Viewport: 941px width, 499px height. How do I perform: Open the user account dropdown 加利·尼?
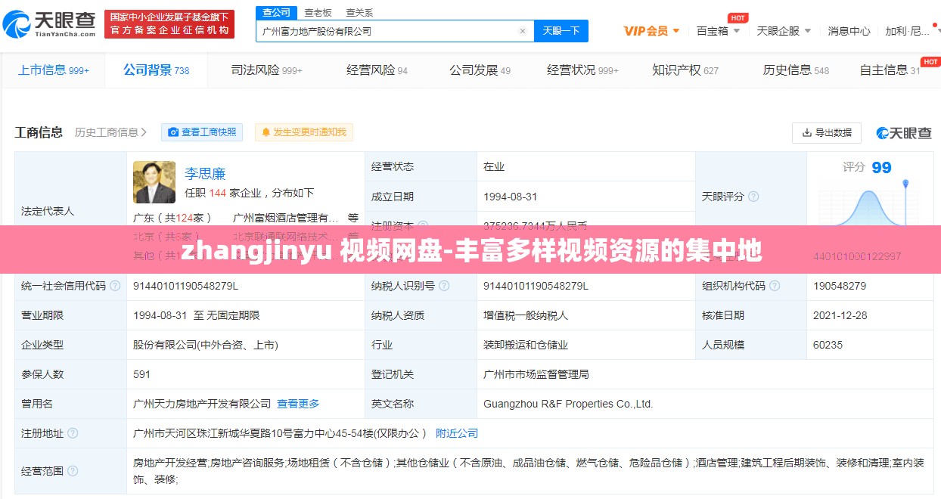tap(912, 31)
